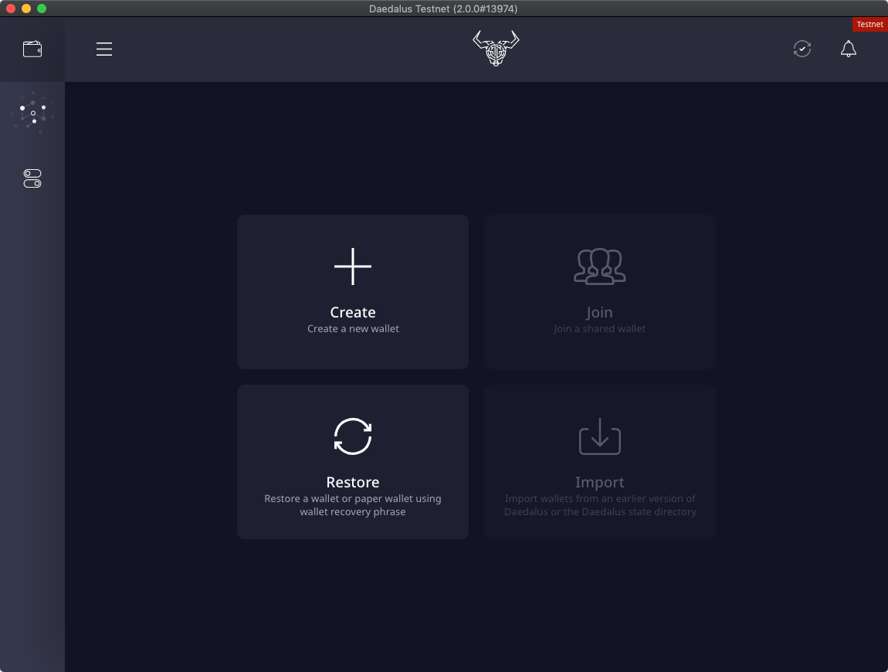Screen dimensions: 888x672
Task: Select the "Create" heading text
Action: point(353,312)
